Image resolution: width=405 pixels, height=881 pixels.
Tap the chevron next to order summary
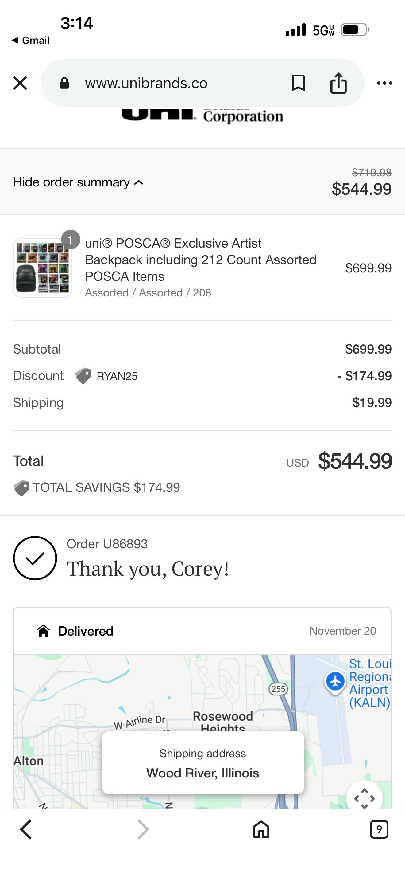click(x=139, y=183)
